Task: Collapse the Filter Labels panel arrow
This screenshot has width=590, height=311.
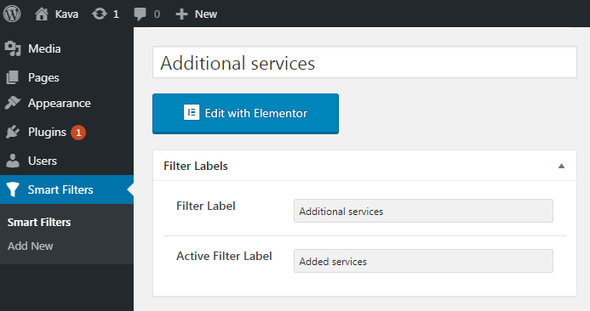Action: tap(561, 166)
